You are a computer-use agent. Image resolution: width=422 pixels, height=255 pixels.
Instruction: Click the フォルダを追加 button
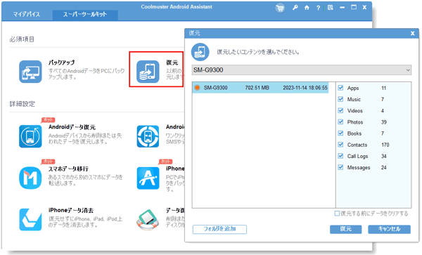(219, 229)
